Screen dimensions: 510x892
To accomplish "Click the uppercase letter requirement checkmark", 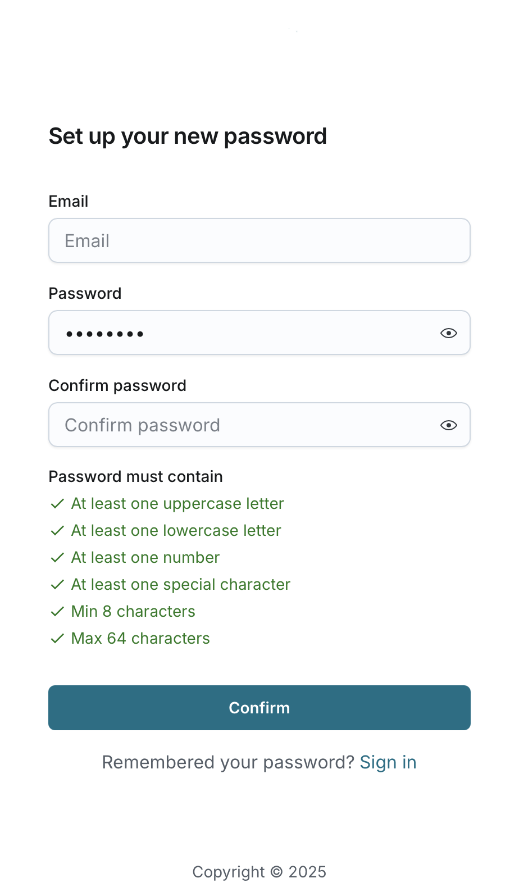I will click(57, 504).
